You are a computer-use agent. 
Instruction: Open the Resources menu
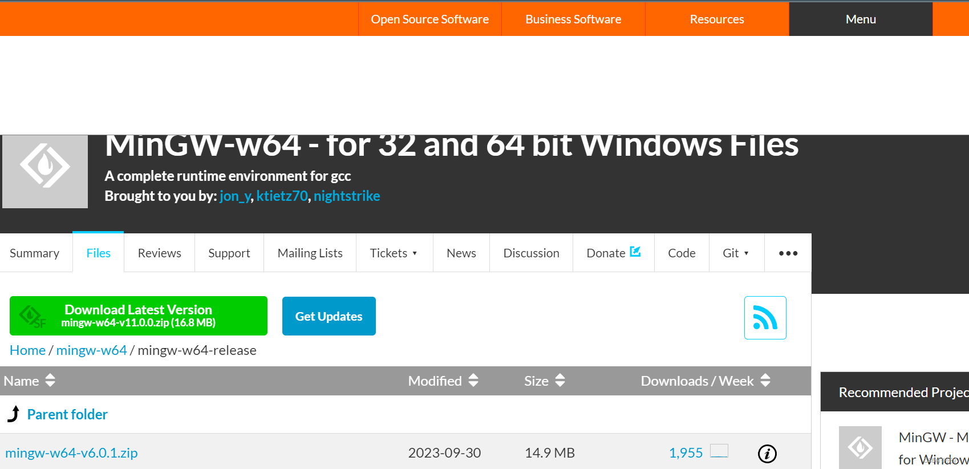(717, 19)
